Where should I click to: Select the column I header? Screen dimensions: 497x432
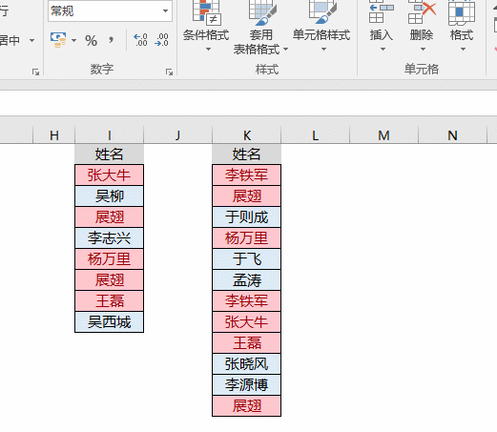110,135
